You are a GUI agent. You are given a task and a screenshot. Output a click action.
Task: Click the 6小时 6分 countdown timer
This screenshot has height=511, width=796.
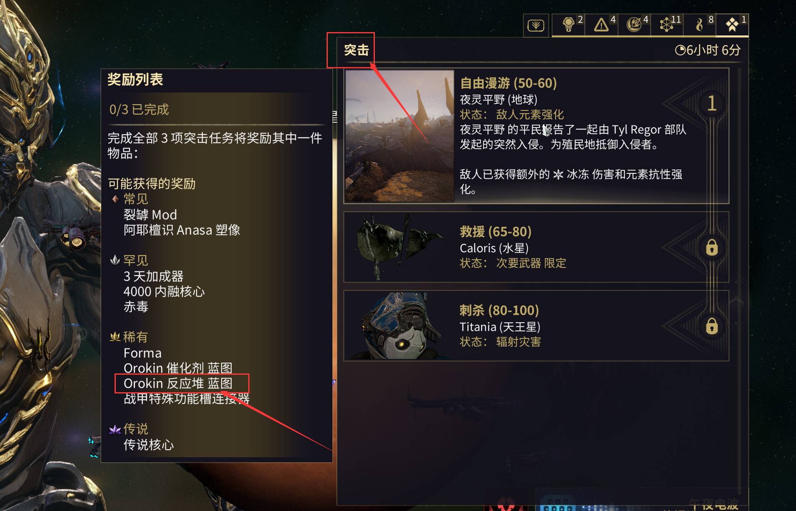coord(708,50)
